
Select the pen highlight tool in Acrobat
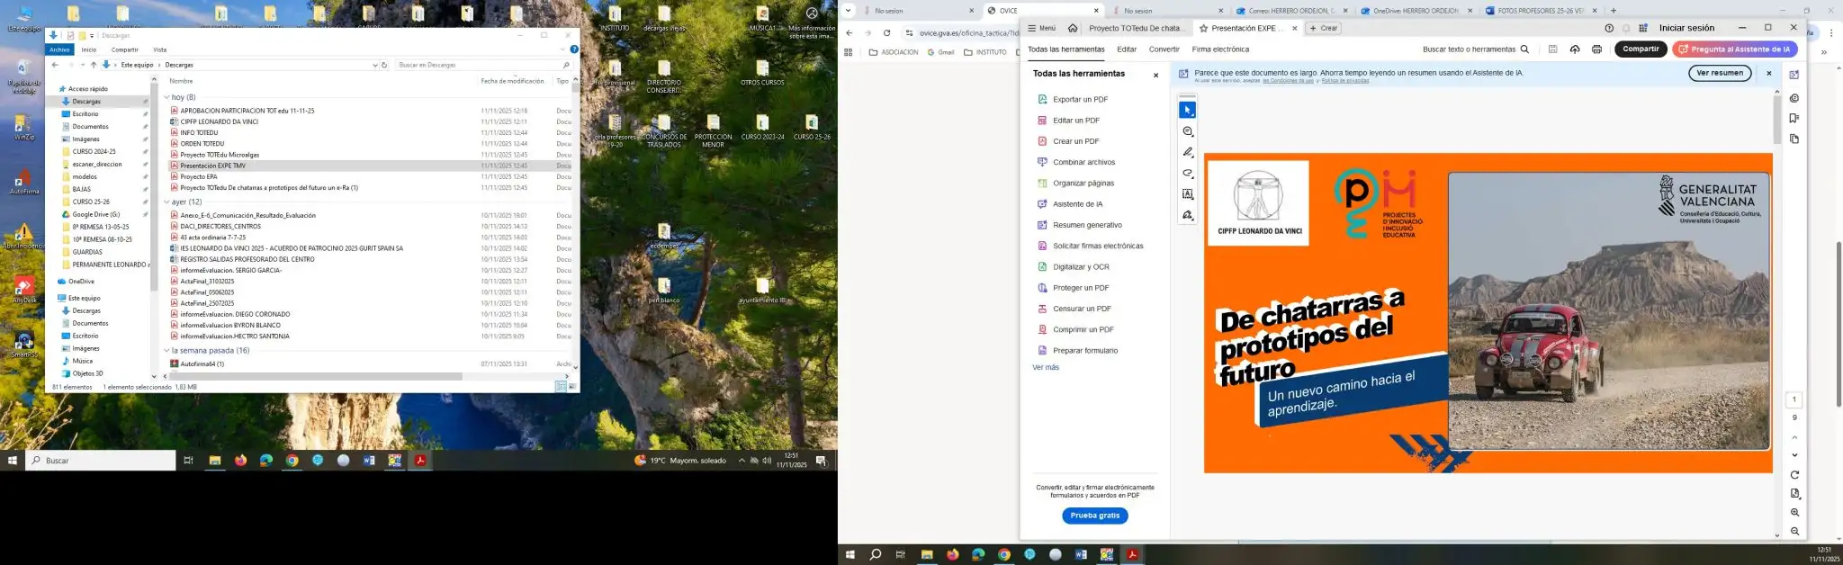pos(1188,152)
